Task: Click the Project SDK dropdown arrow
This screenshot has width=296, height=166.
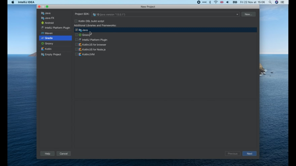Action: 237,14
